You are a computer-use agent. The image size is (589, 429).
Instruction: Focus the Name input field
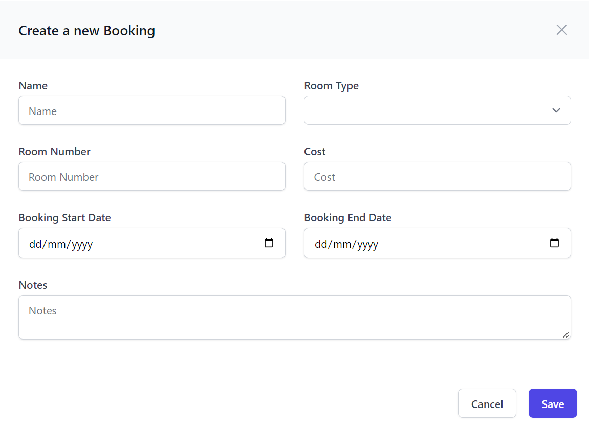click(x=151, y=110)
